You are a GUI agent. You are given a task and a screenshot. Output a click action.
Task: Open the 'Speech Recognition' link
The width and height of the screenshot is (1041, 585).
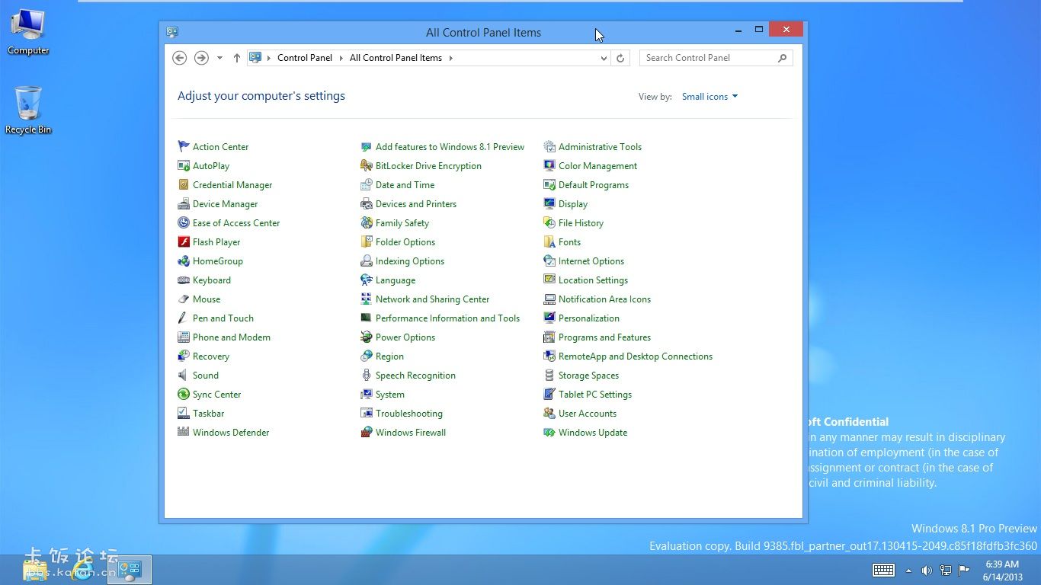(x=415, y=375)
